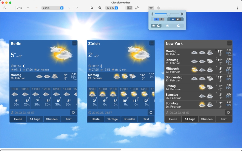This screenshot has height=151, width=242.
Task: Select the sun-only day mode
Action: tap(167, 26)
